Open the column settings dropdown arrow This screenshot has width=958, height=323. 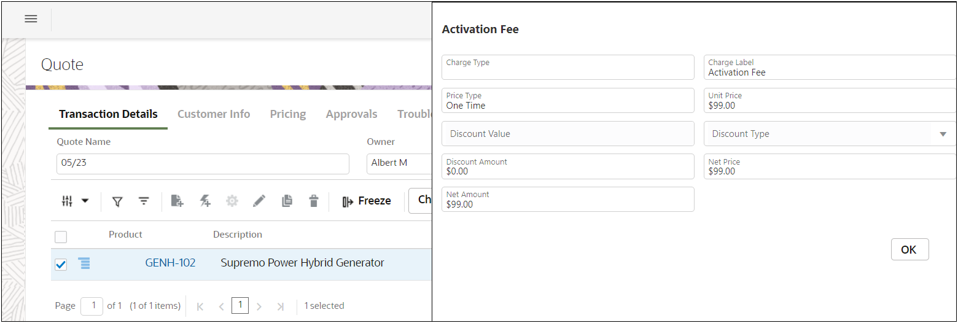pyautogui.click(x=85, y=201)
